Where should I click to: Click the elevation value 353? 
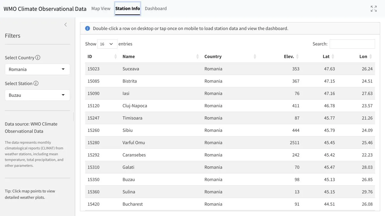point(296,69)
